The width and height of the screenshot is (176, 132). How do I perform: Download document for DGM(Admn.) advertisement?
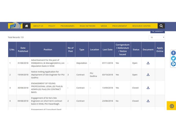coord(148,63)
